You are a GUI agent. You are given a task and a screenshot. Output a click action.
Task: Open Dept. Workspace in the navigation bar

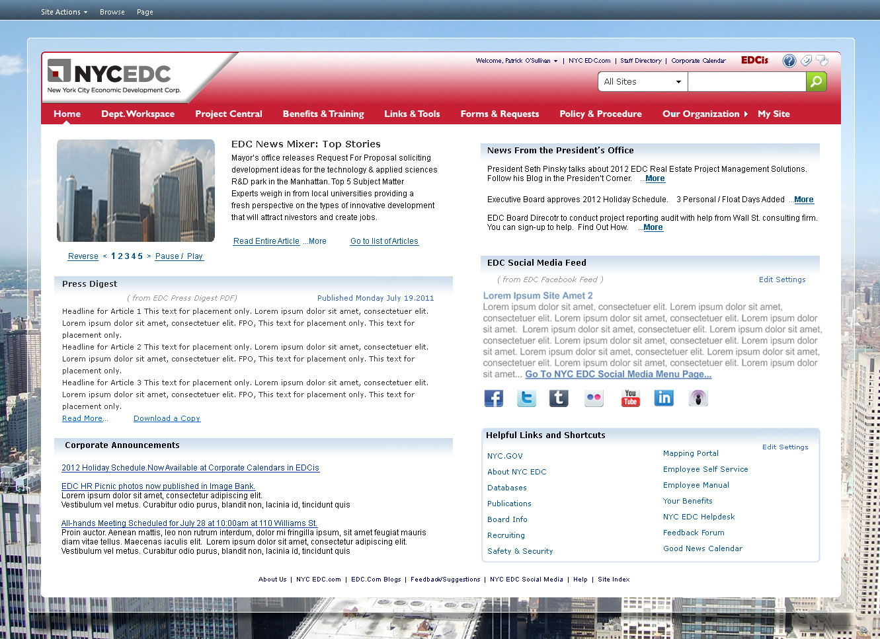(x=138, y=114)
